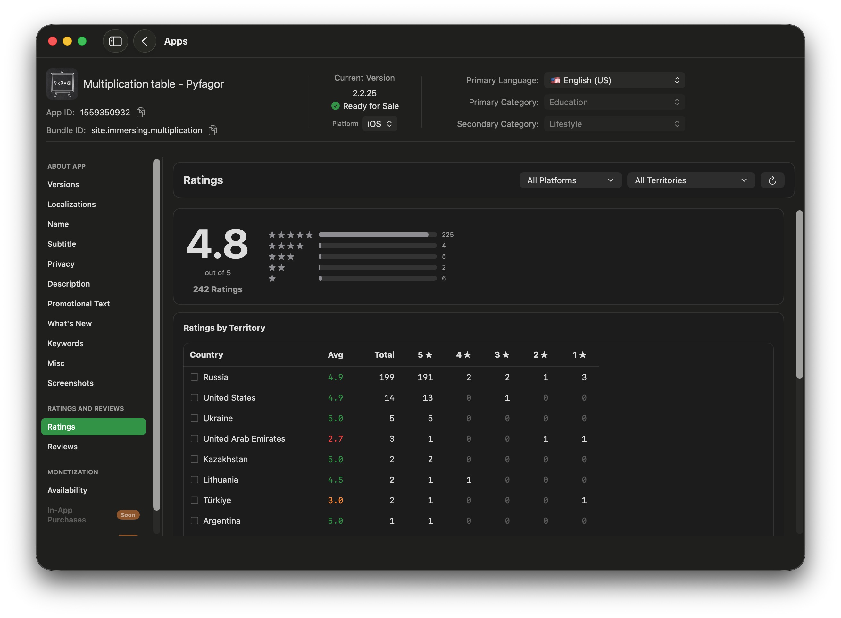Viewport: 841px width, 618px height.
Task: Open the Versions section in the sidebar
Action: point(63,184)
